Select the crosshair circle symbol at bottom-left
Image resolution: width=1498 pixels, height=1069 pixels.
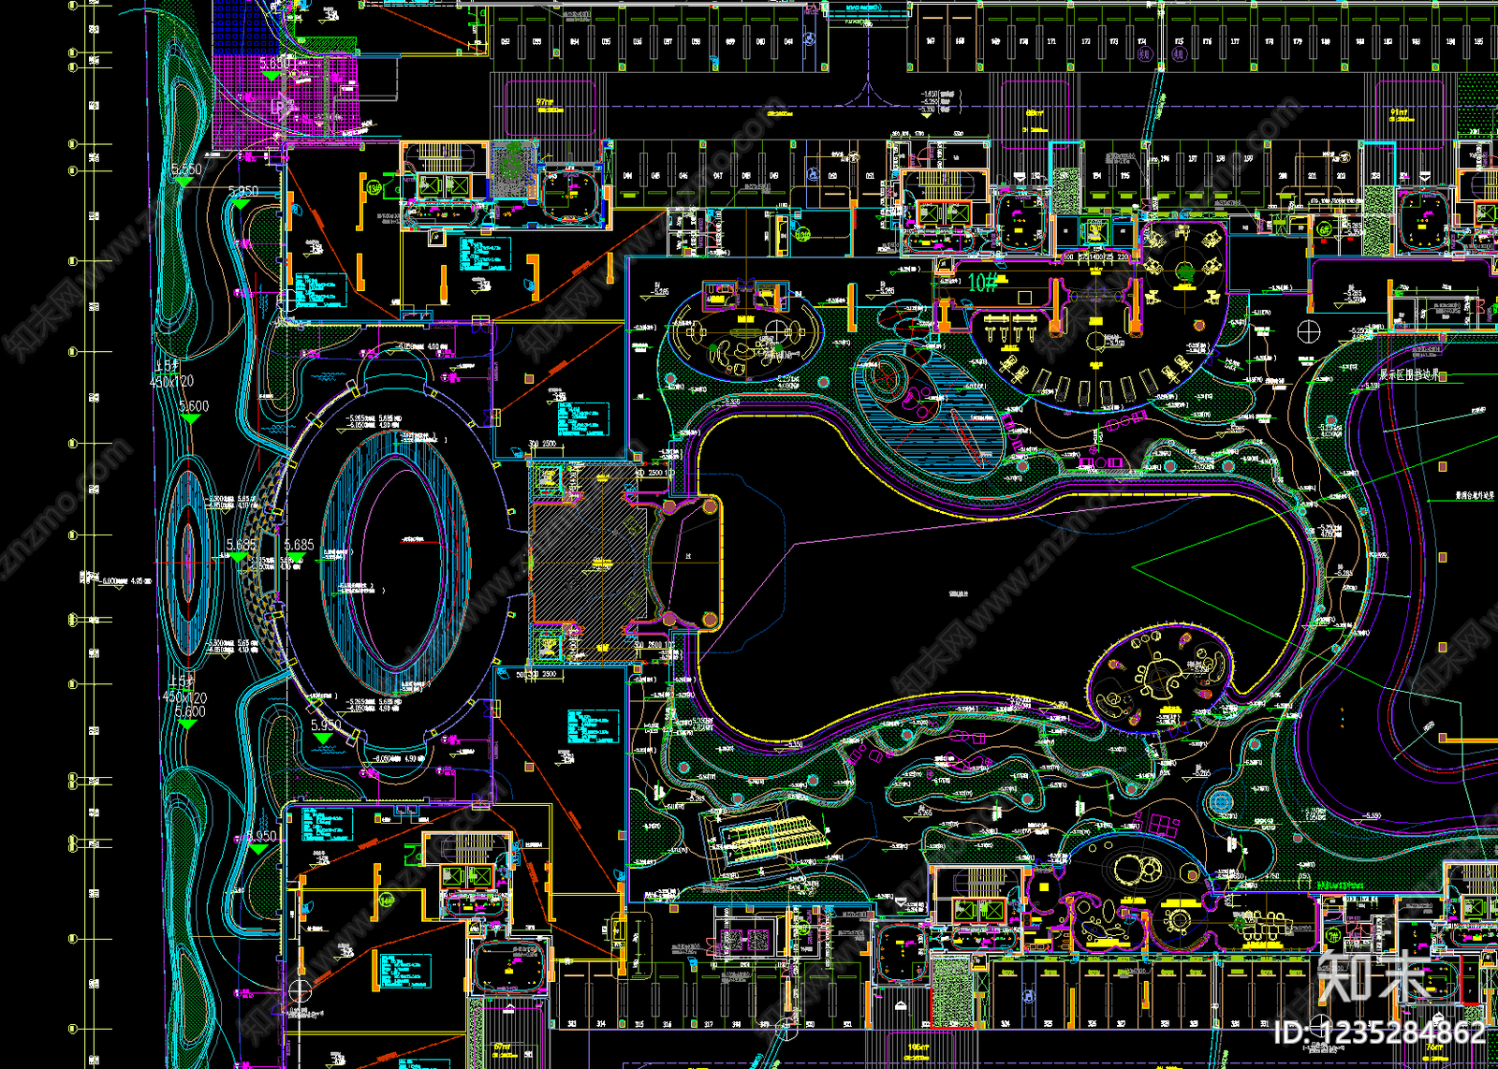coord(299,990)
